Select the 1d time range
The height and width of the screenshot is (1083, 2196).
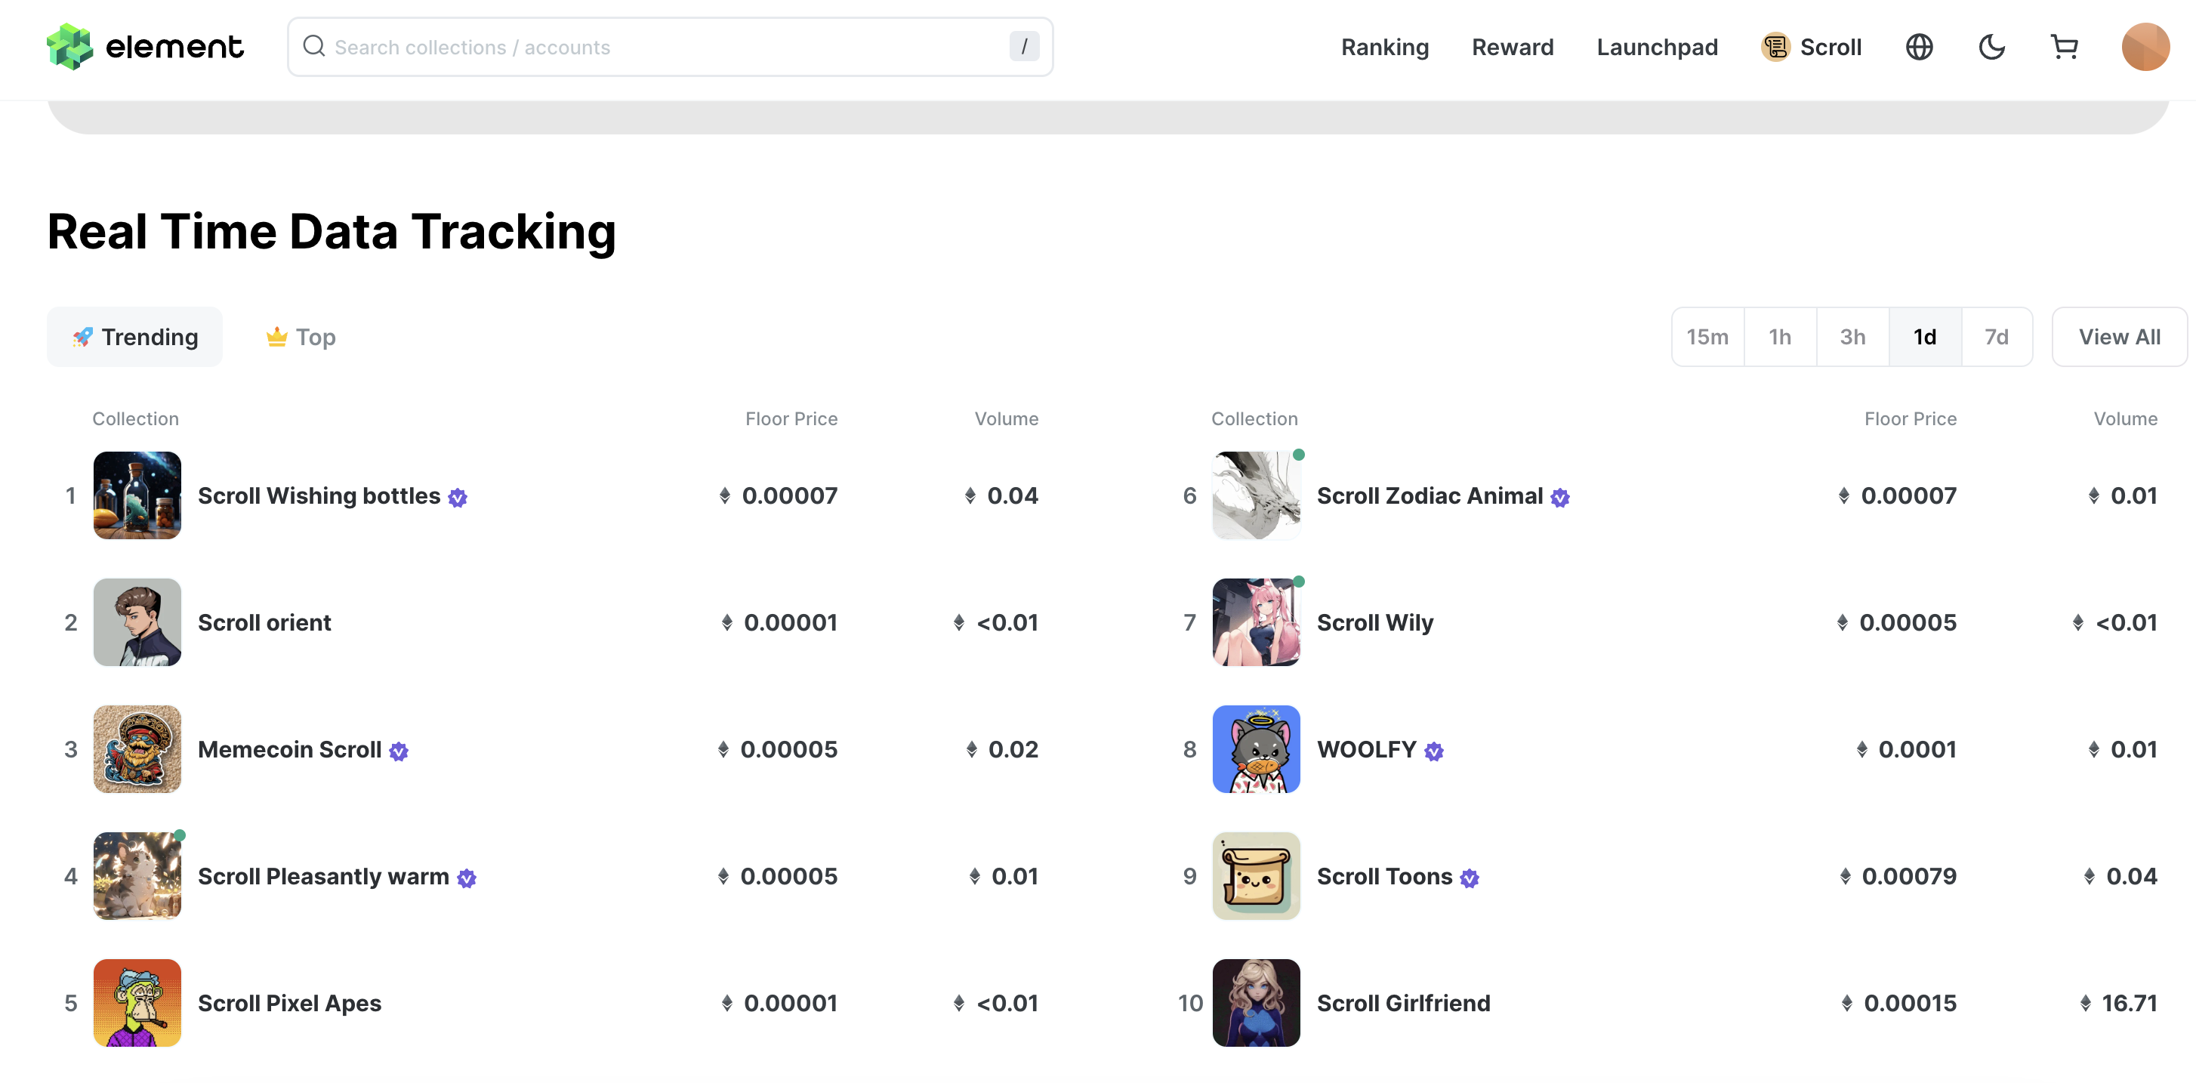(1925, 337)
